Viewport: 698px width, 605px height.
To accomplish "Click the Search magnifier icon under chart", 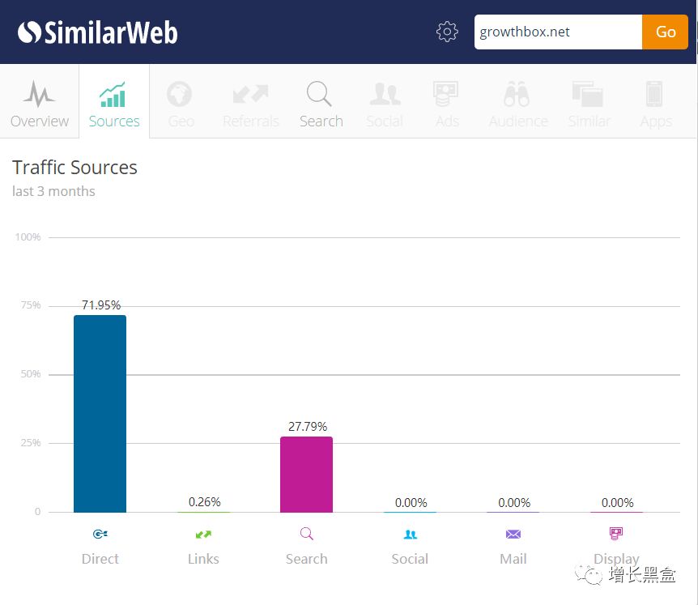I will [306, 534].
